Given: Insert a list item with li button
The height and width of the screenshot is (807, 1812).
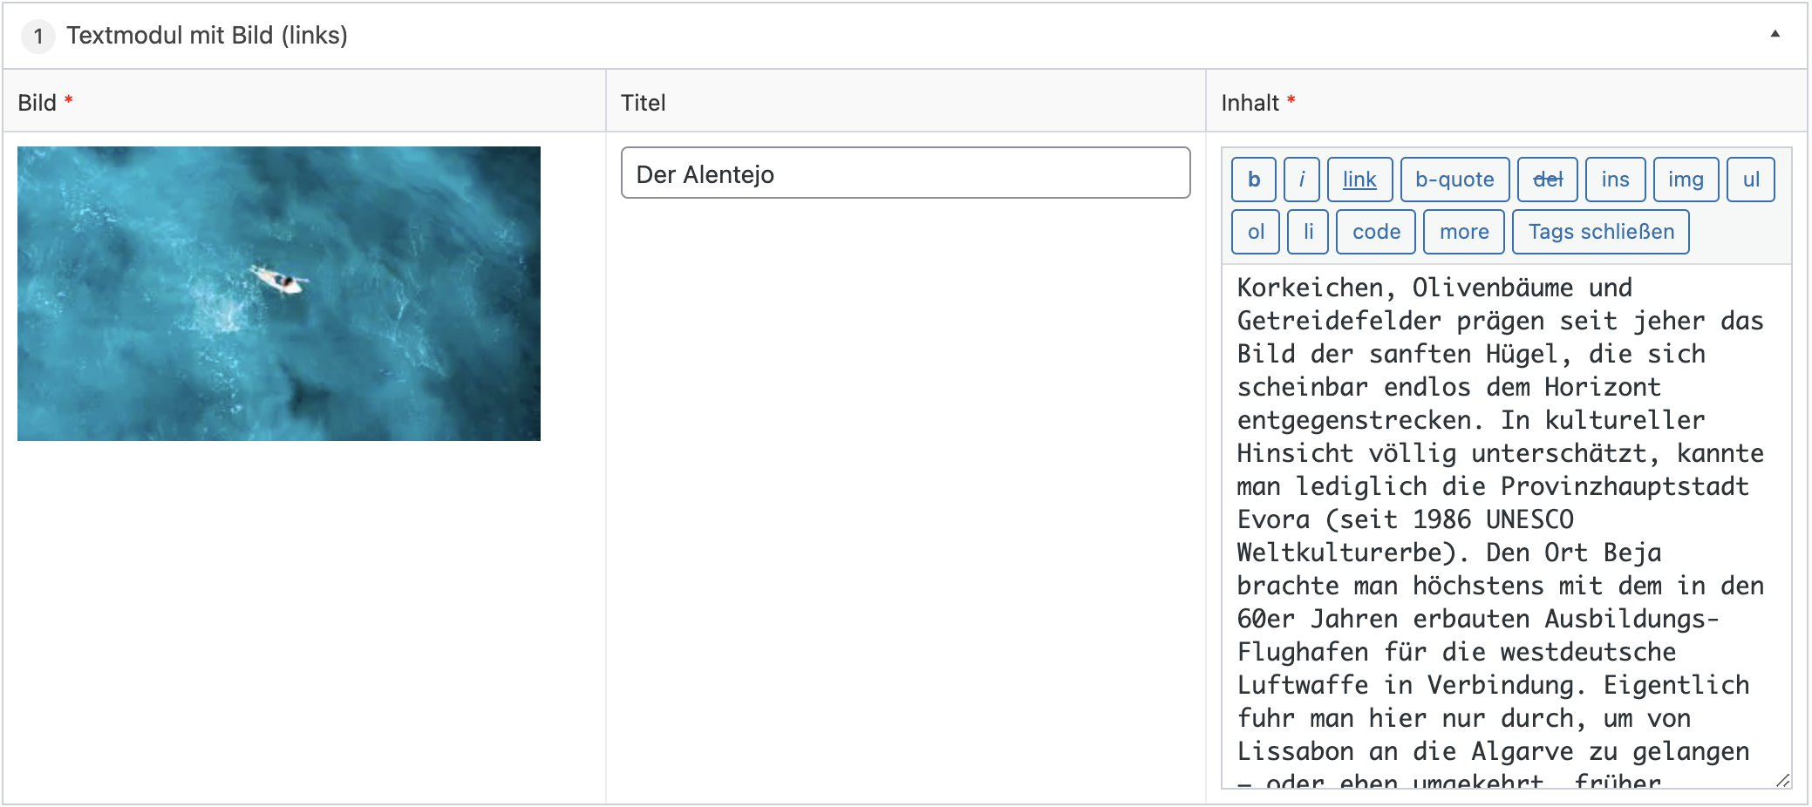Looking at the screenshot, I should (x=1307, y=232).
